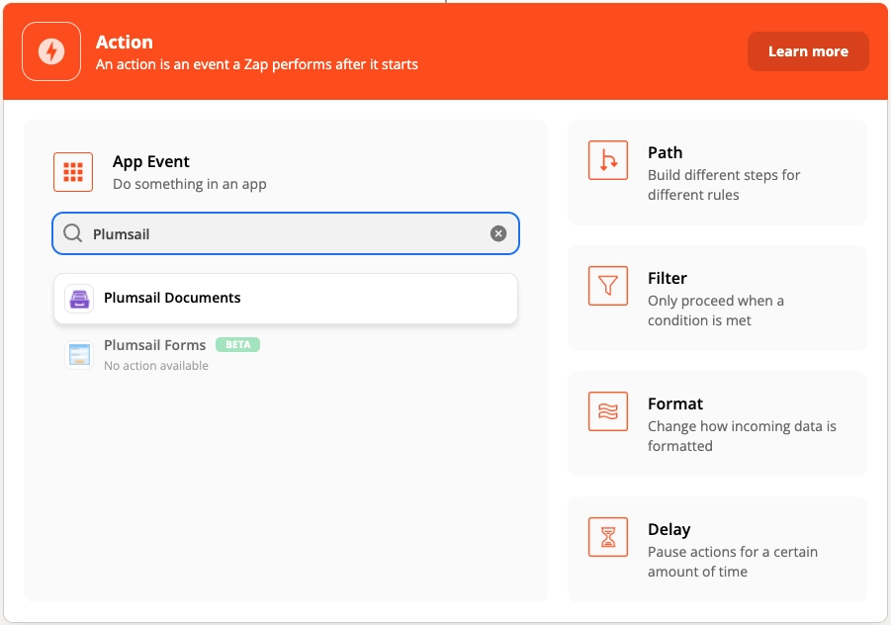Choose the Format option
The image size is (891, 625).
pyautogui.click(x=717, y=424)
